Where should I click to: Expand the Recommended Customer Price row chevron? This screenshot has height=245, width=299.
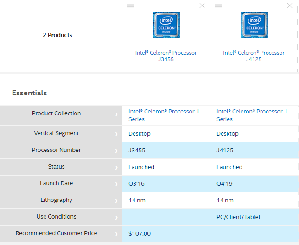click(x=116, y=234)
